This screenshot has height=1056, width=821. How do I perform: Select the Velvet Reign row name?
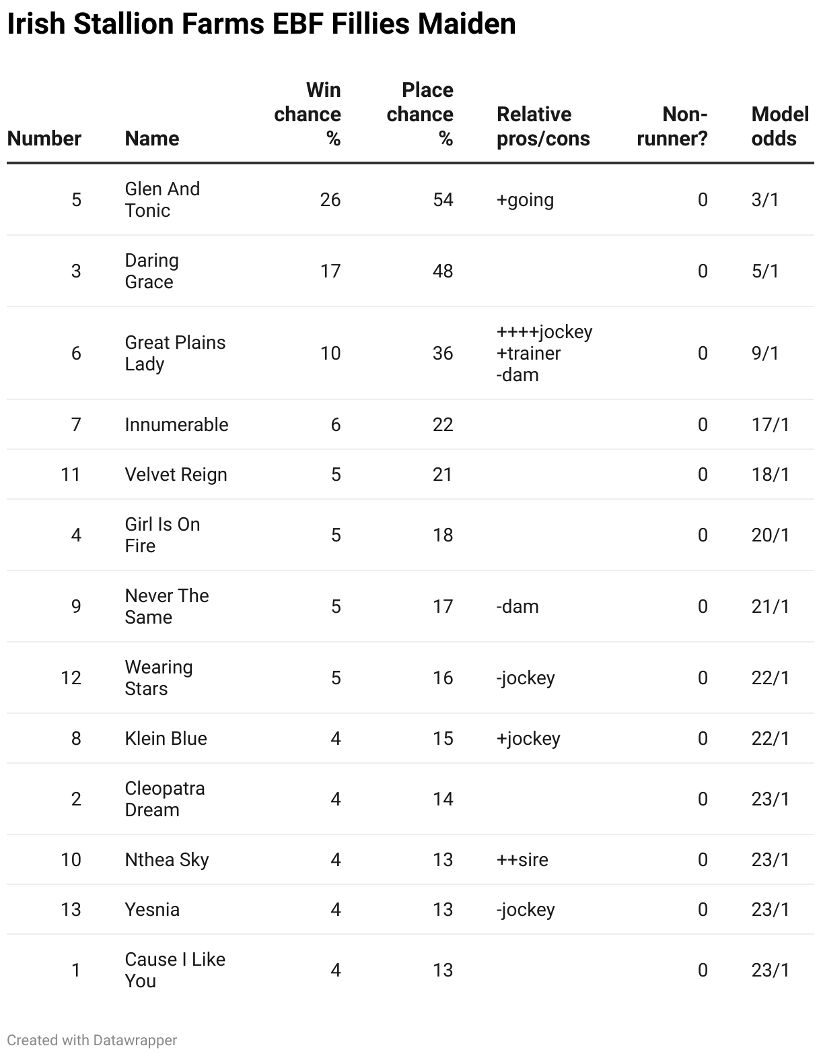176,474
